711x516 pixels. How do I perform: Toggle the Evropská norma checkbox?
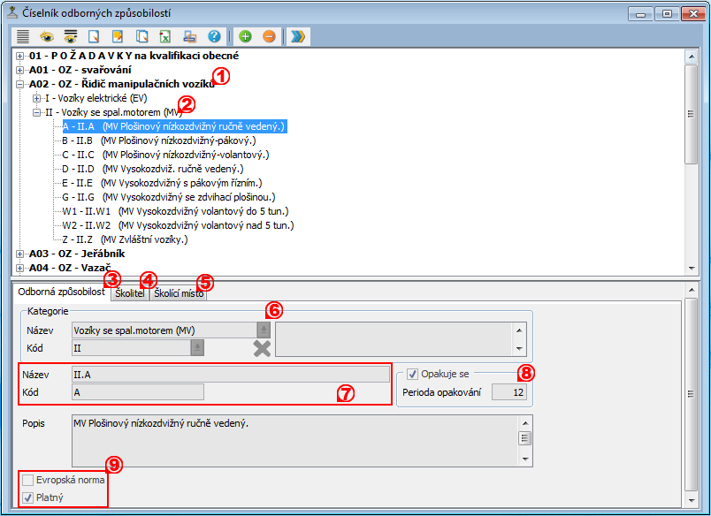28,480
